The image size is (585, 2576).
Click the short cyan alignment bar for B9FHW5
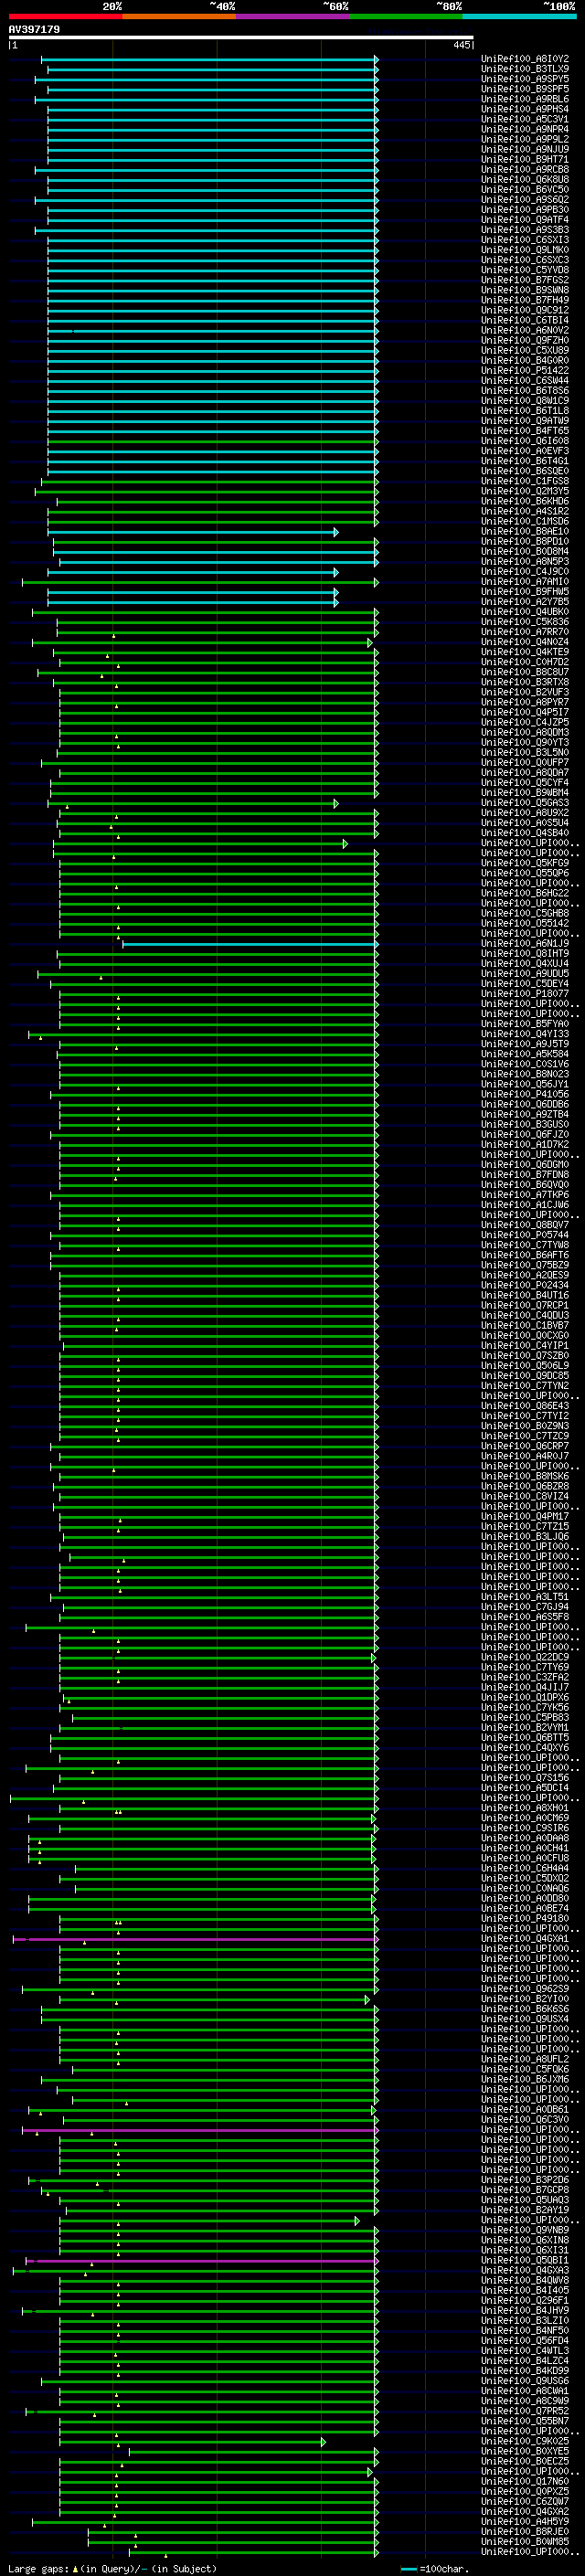pos(192,592)
